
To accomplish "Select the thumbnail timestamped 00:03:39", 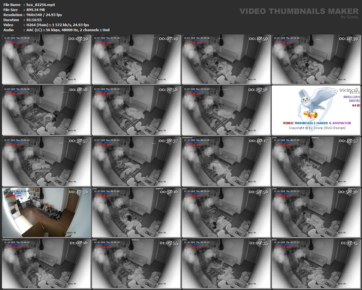I will coord(46,60).
